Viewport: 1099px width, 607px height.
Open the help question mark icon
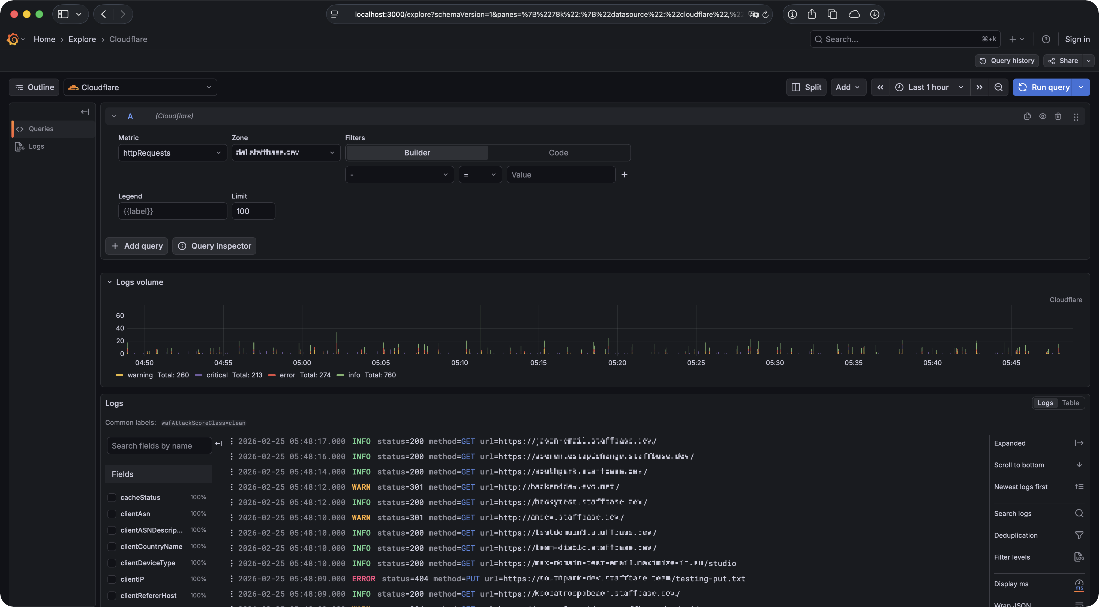pyautogui.click(x=1046, y=39)
